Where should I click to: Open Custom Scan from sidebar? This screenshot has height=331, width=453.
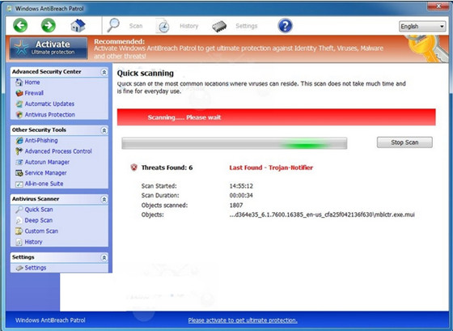coord(41,231)
